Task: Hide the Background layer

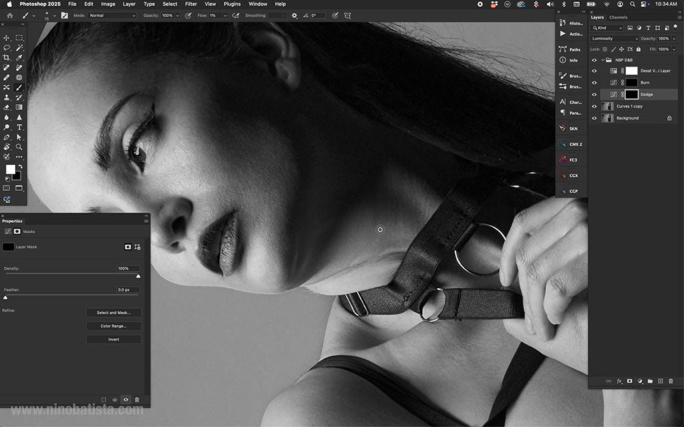Action: (x=594, y=117)
